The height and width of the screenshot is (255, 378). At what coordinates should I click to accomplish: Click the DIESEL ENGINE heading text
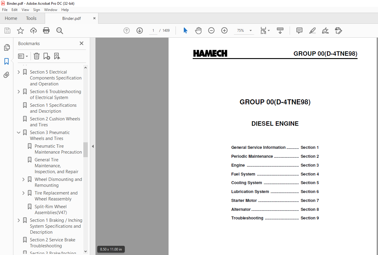275,124
